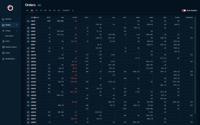Open the 3M tab
Viewport: 200px width, 125px height.
click(59, 10)
